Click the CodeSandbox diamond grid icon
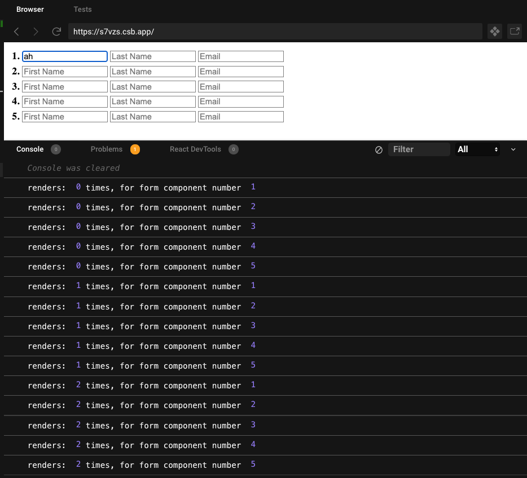This screenshot has width=527, height=478. [x=495, y=32]
